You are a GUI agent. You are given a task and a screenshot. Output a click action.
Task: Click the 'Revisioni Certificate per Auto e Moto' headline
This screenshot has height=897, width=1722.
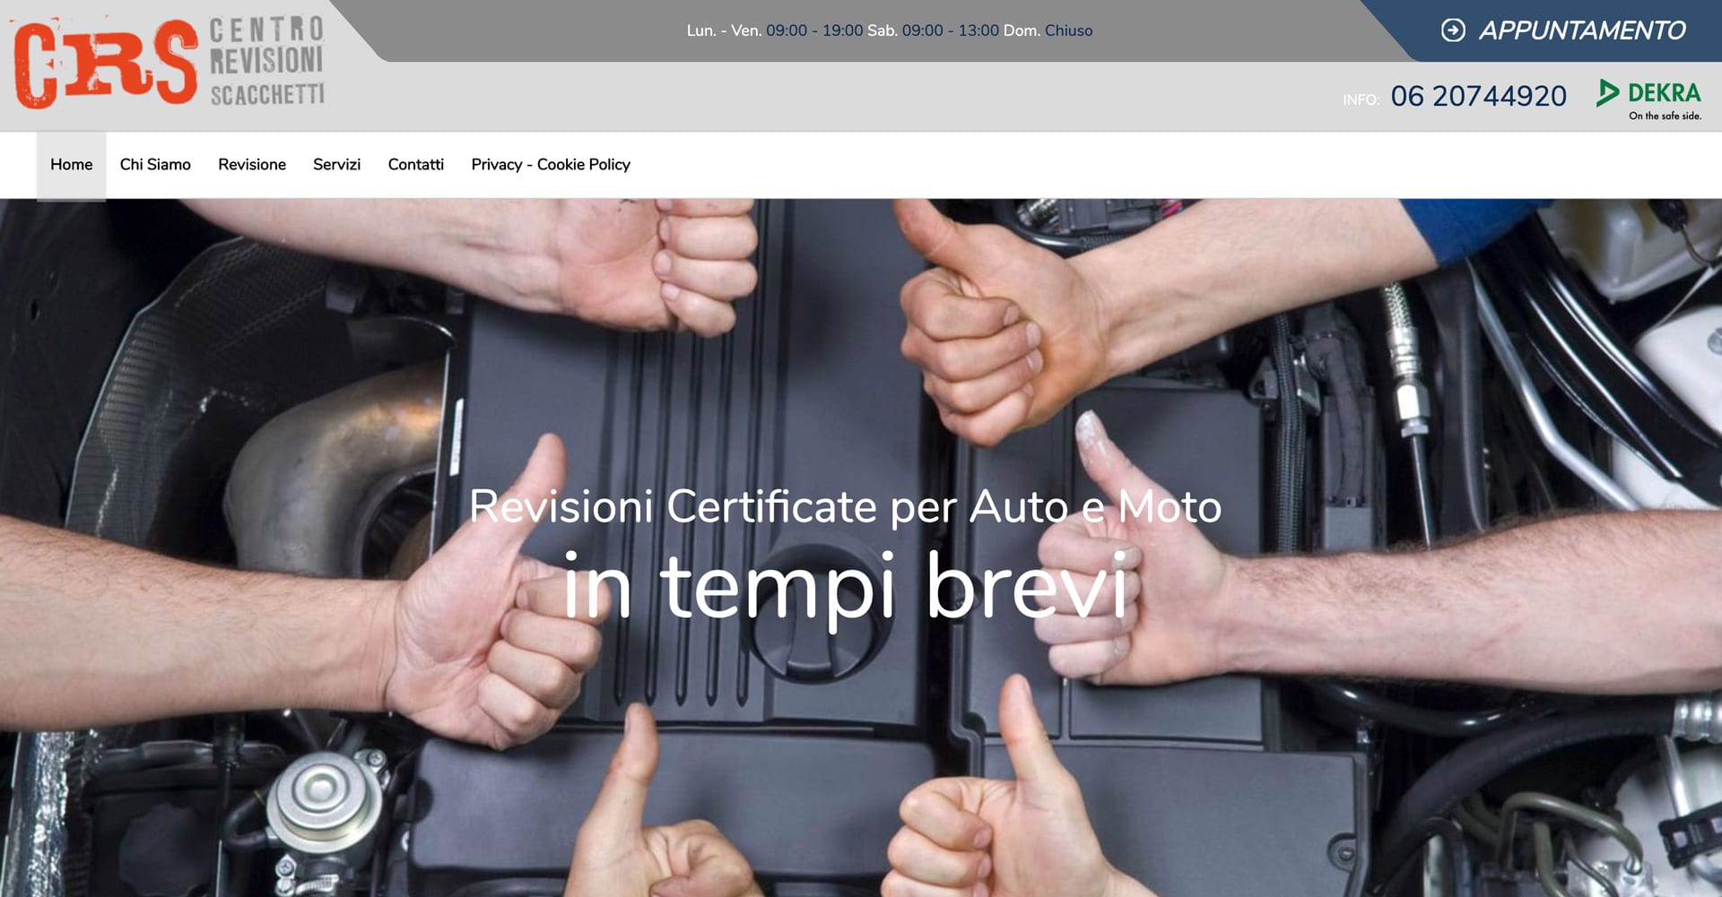tap(845, 507)
